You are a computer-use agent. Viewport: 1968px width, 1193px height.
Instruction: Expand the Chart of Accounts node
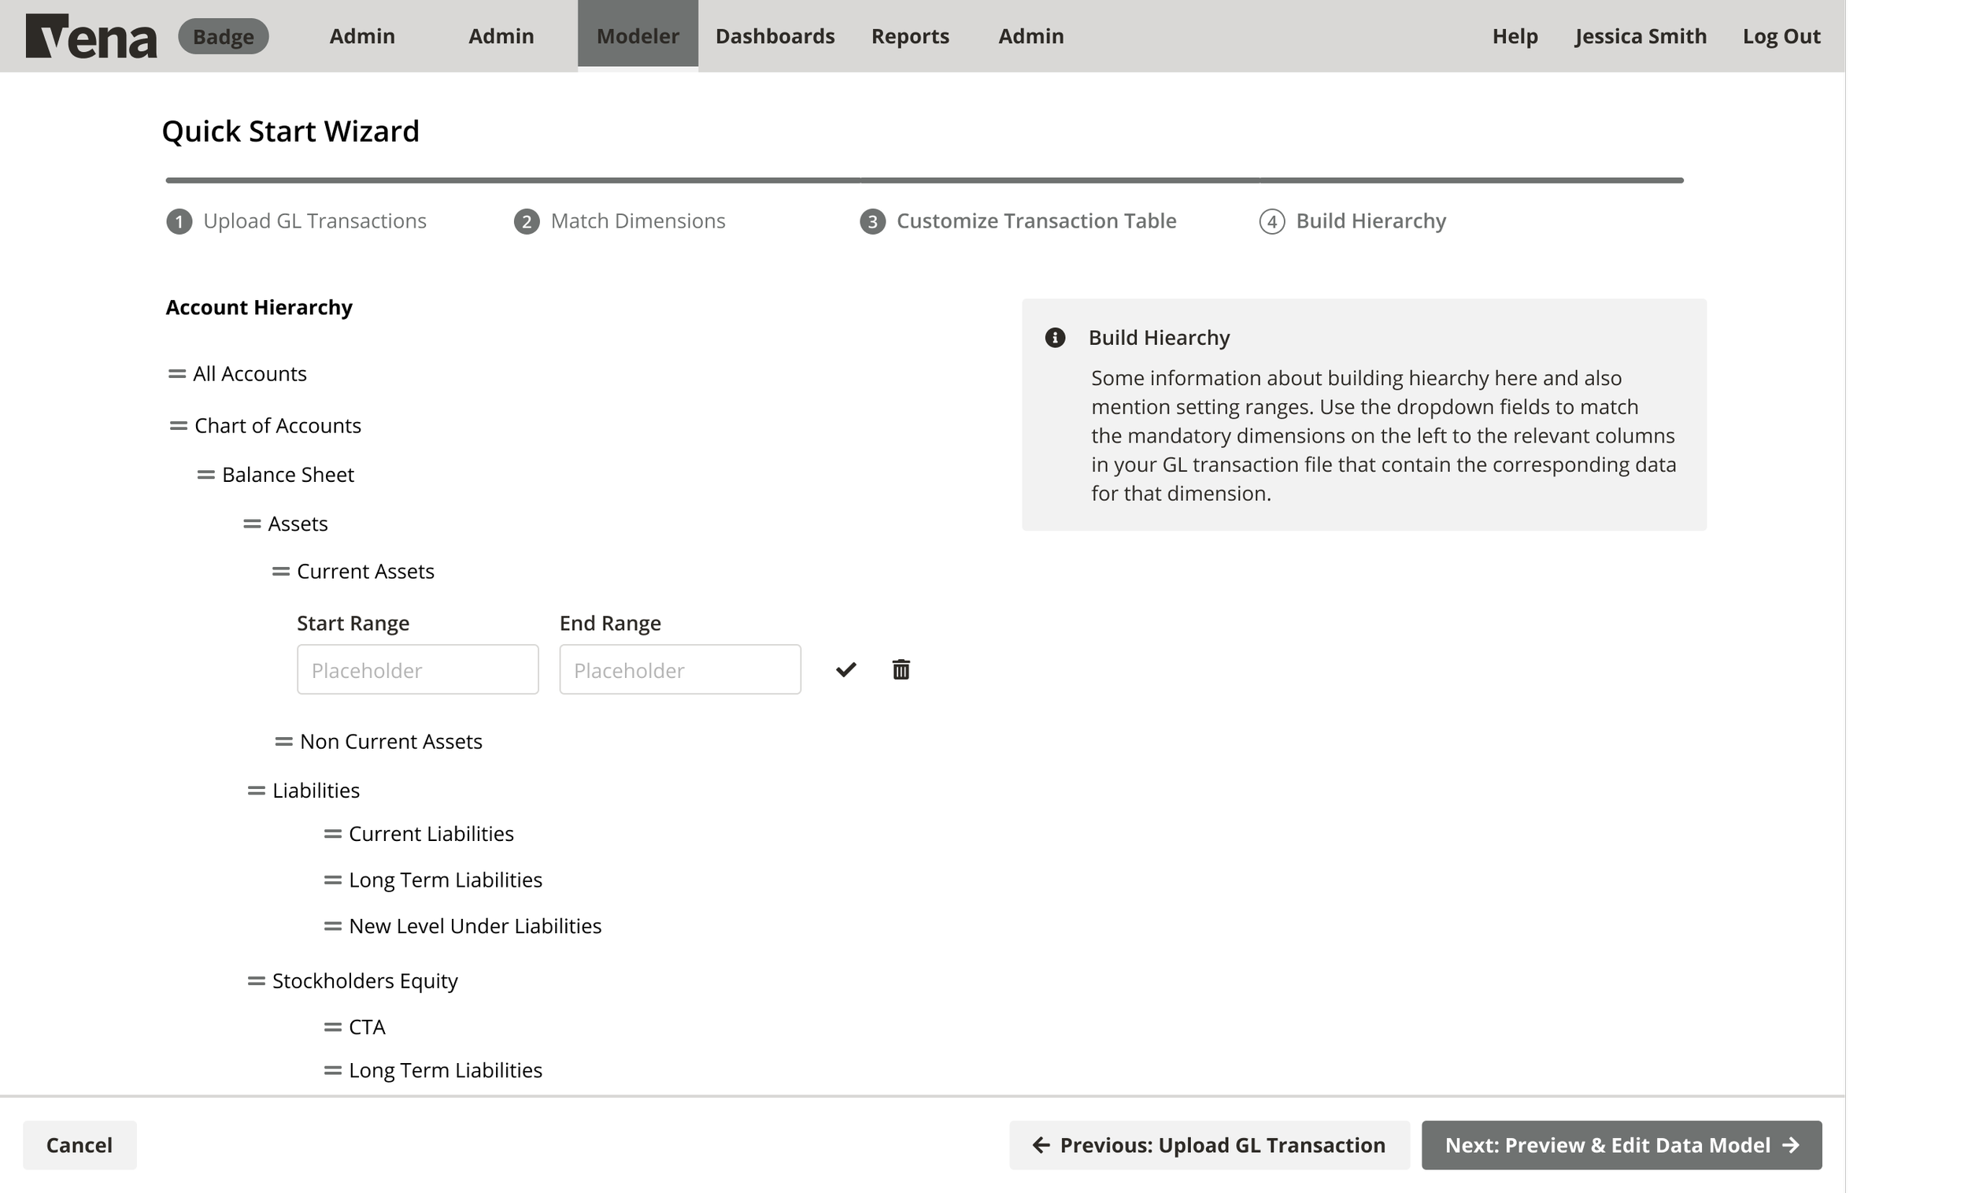(x=277, y=425)
